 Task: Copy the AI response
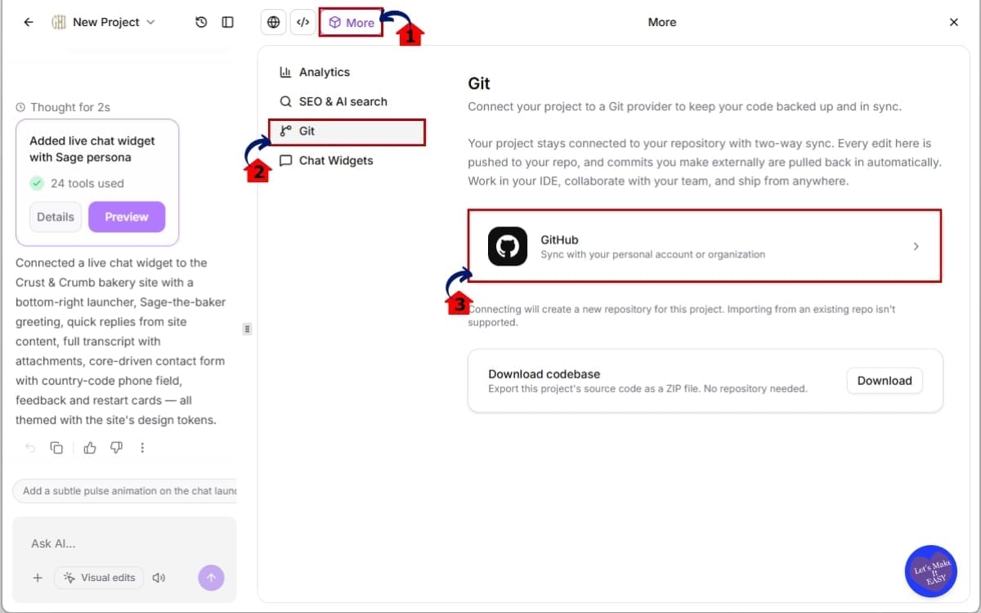(56, 448)
